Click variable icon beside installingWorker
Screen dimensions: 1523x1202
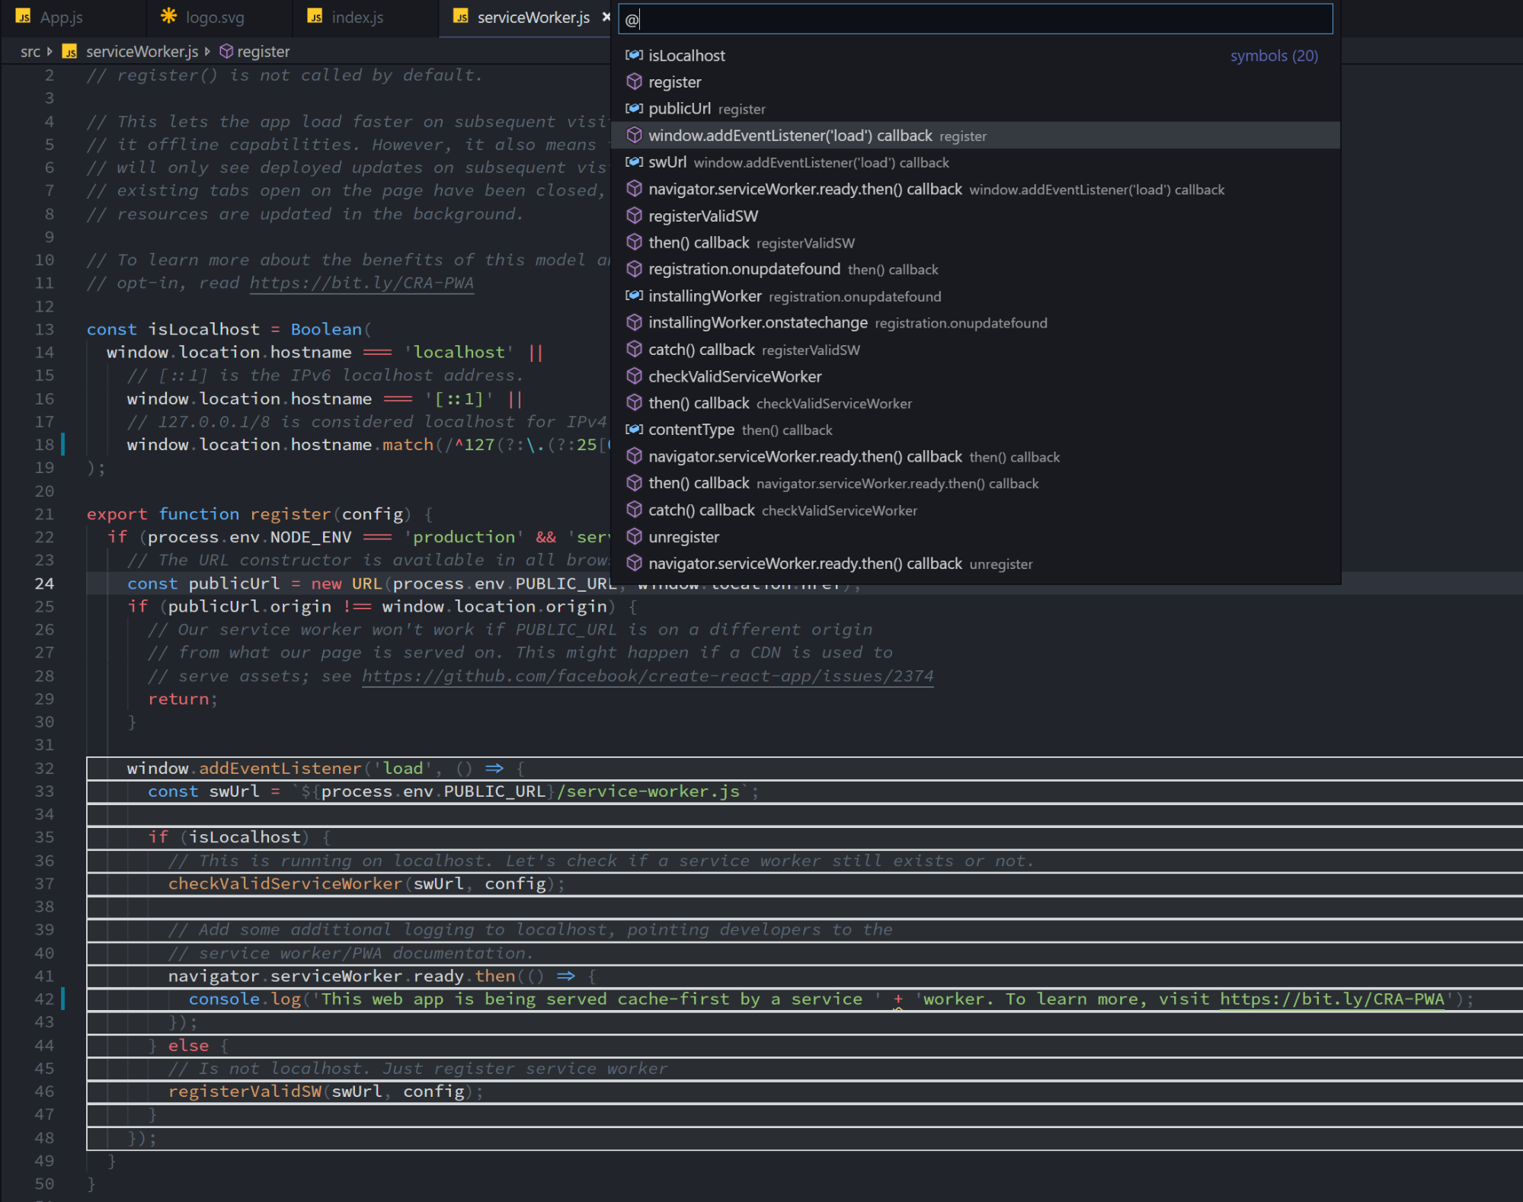point(634,296)
